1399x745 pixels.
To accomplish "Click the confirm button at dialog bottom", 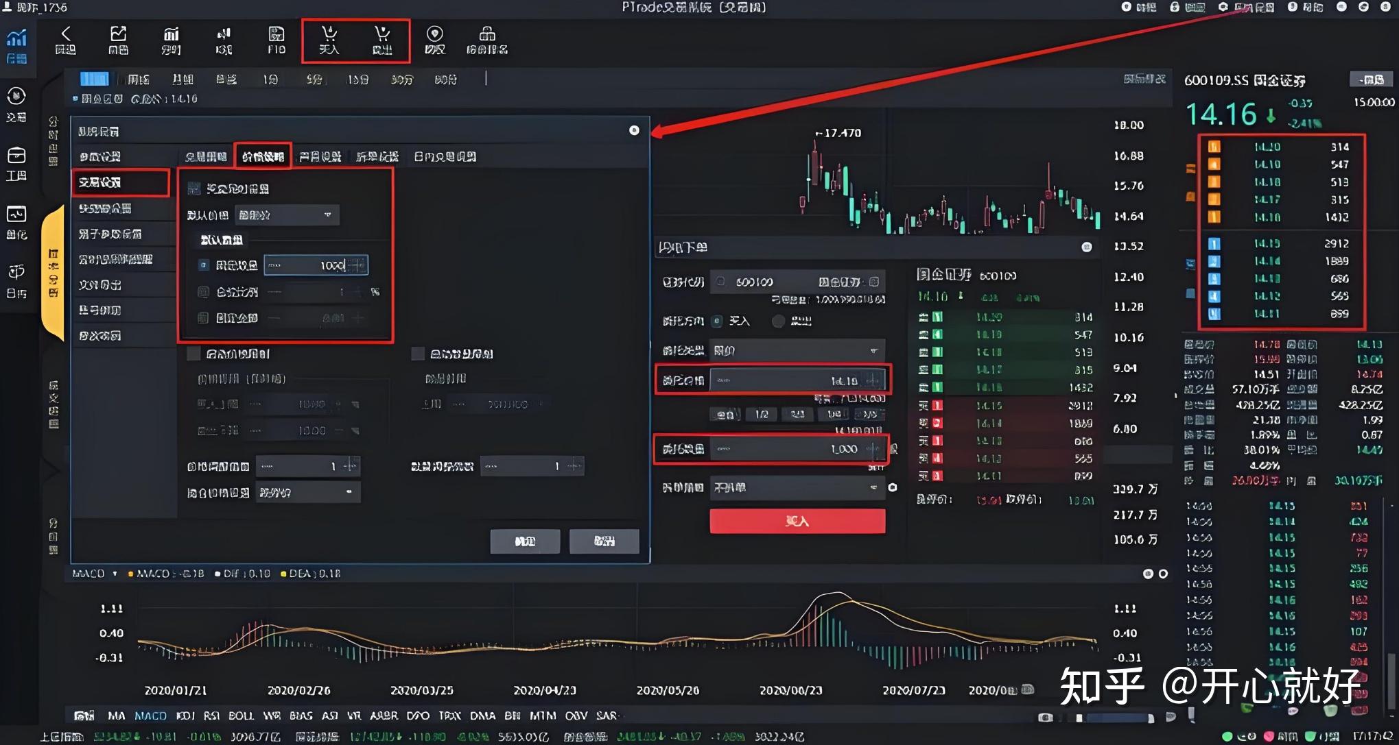I will (x=525, y=541).
